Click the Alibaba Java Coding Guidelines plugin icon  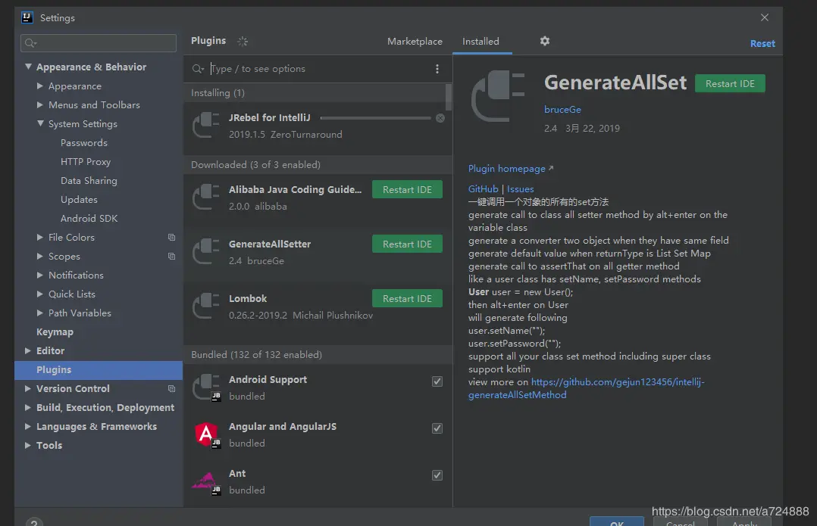pyautogui.click(x=206, y=198)
